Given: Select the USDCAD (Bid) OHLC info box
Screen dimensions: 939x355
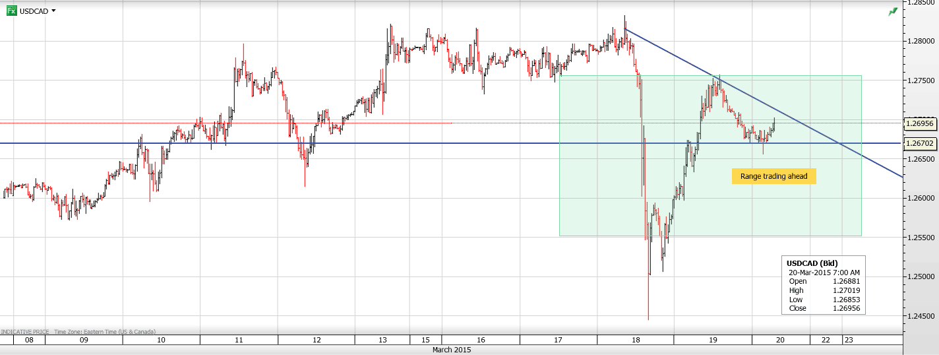Looking at the screenshot, I should tap(823, 285).
